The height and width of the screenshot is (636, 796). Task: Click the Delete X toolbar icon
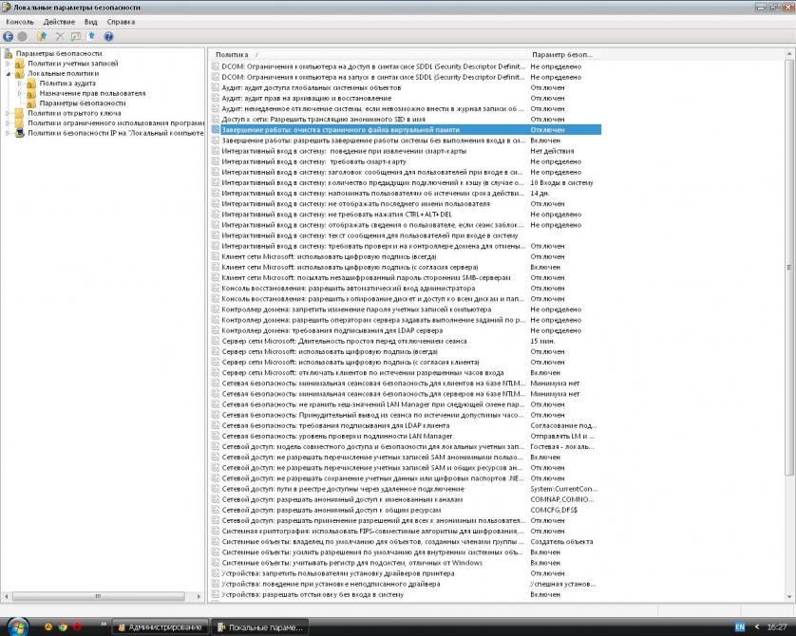click(x=59, y=36)
